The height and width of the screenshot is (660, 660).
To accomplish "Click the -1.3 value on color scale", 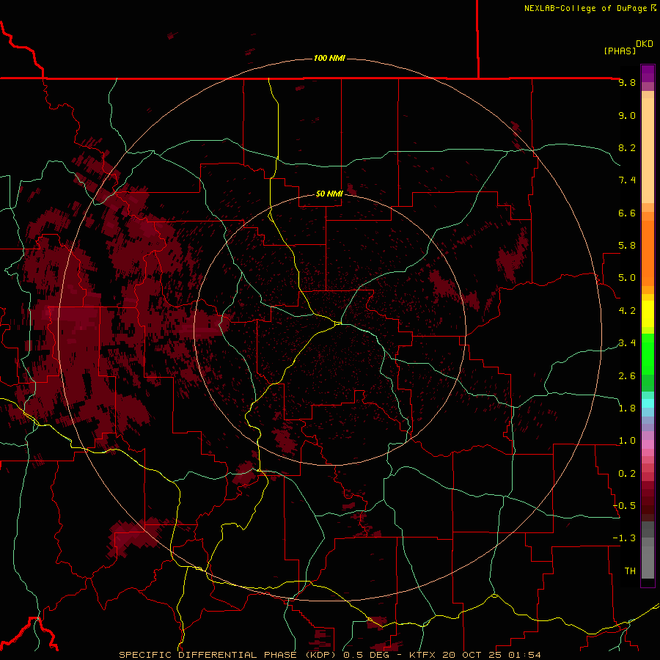I will pos(625,538).
